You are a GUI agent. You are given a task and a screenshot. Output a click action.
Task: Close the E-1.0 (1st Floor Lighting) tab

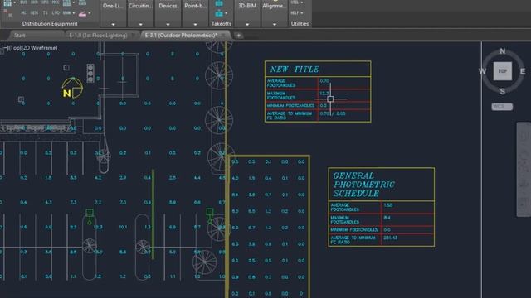click(134, 35)
